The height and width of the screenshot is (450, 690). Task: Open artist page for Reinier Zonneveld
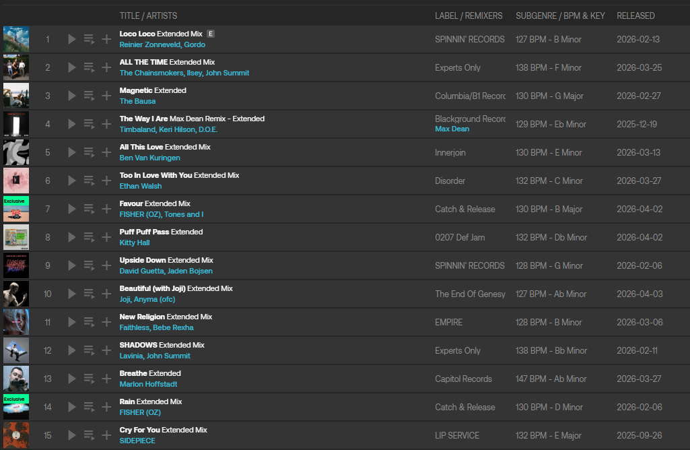[149, 44]
